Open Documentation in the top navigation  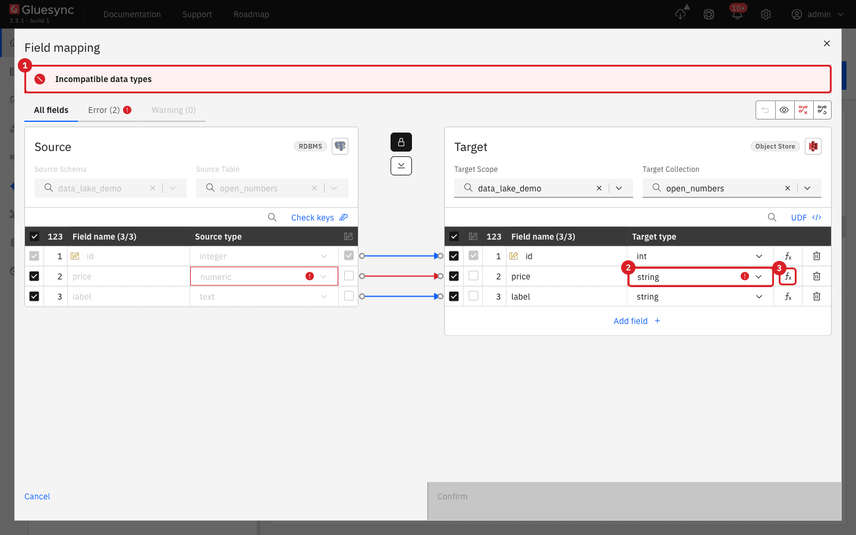coord(132,14)
